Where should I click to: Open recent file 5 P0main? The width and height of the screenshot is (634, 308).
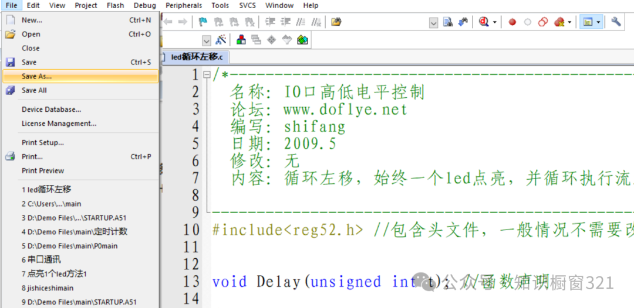click(x=80, y=246)
